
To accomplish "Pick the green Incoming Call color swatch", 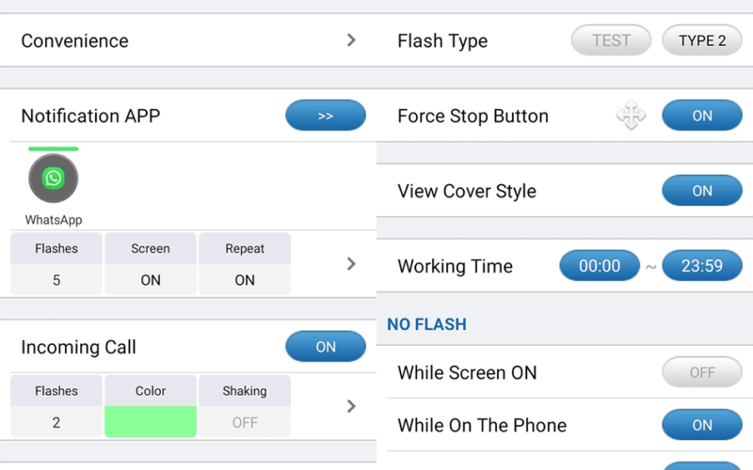I will tap(151, 421).
